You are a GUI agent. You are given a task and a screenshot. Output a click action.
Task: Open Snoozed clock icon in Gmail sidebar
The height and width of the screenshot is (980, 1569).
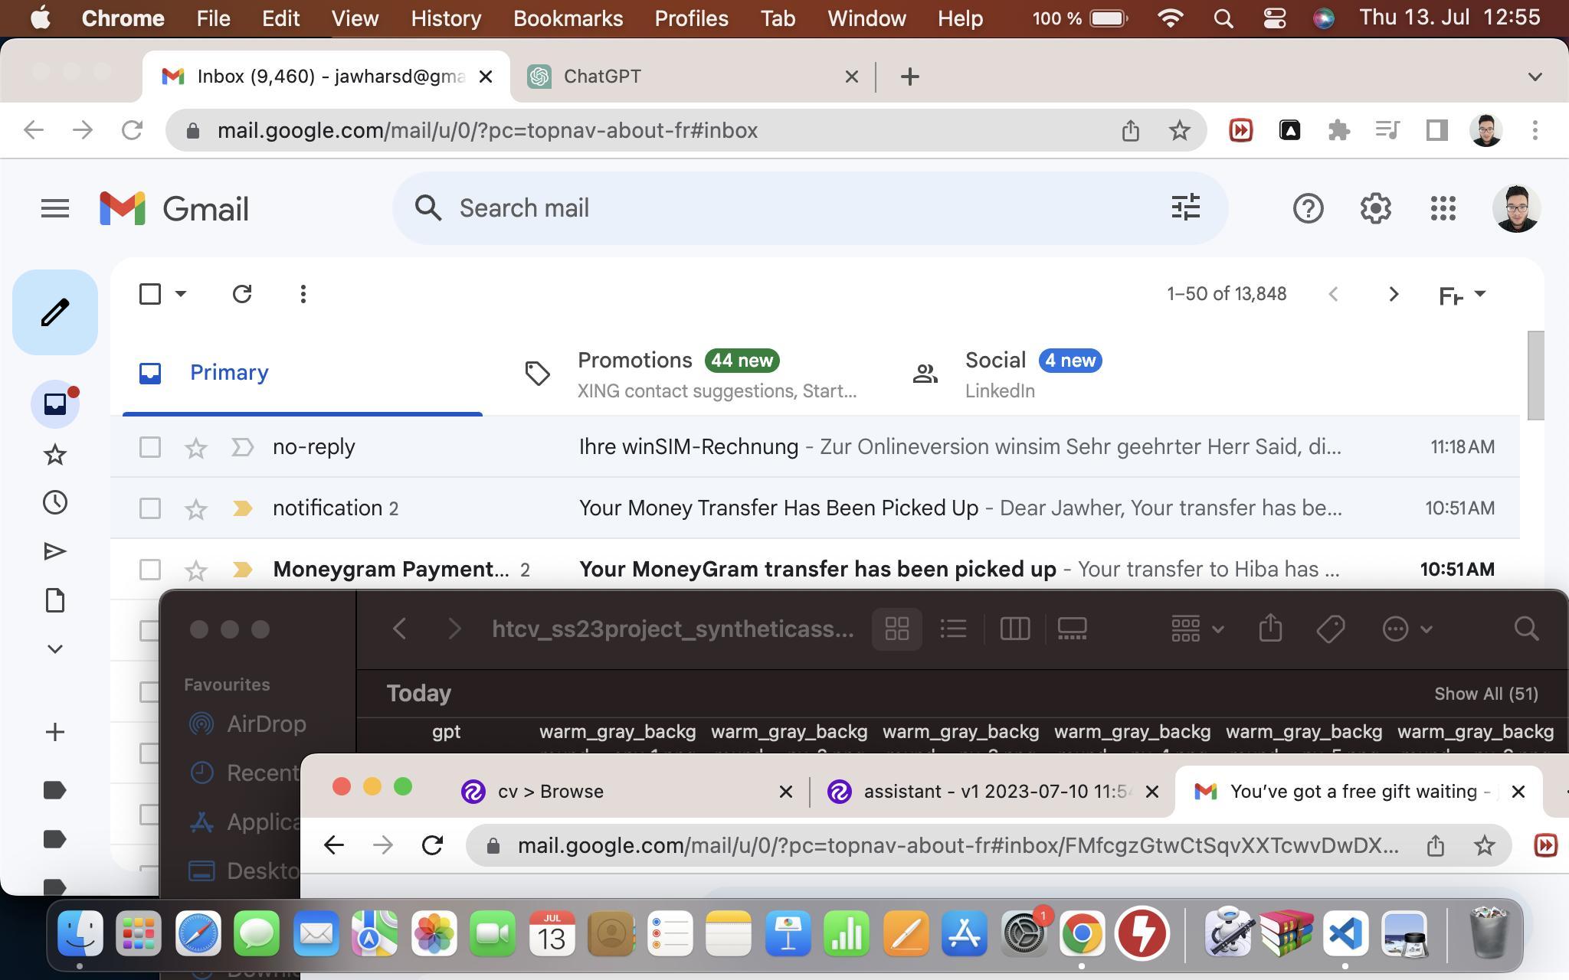(55, 503)
